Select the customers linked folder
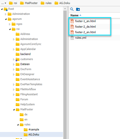Screen dimensions: 120x139 point(26,59)
